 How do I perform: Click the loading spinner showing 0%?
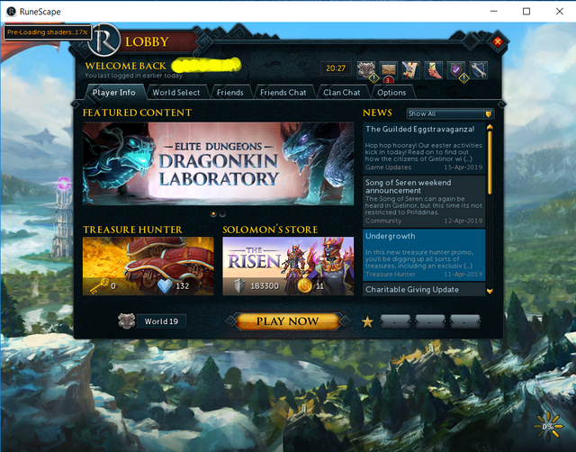coord(548,427)
